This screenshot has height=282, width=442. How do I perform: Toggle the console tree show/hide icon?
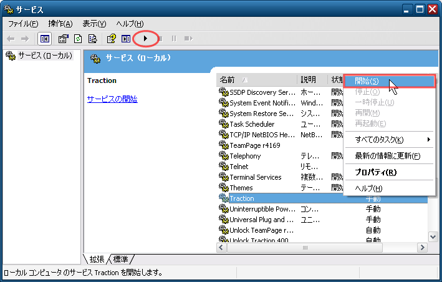(x=44, y=39)
